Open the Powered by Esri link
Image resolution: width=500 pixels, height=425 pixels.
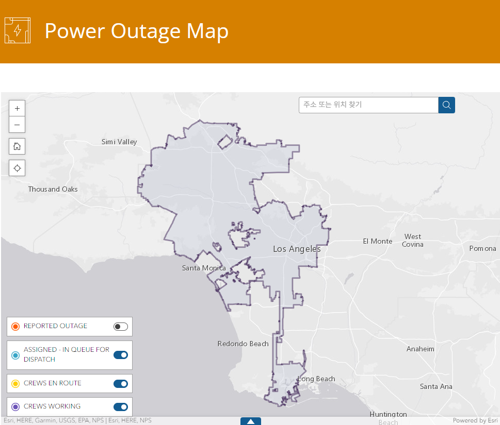pos(475,420)
